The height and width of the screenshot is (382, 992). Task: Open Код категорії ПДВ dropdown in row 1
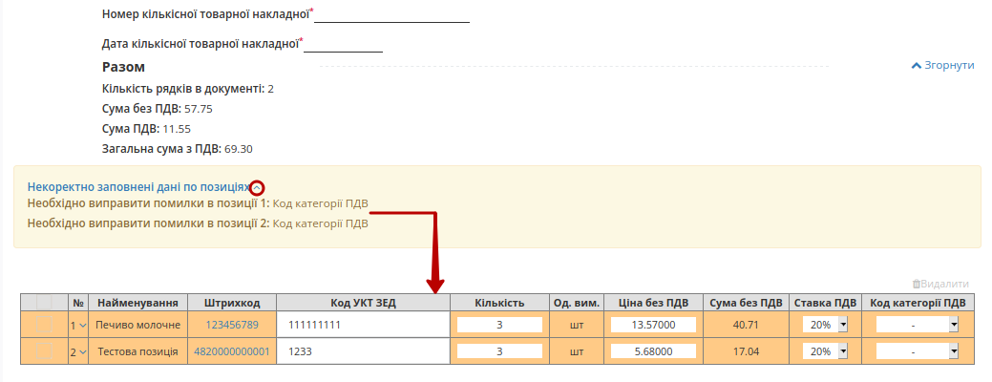[x=918, y=325]
